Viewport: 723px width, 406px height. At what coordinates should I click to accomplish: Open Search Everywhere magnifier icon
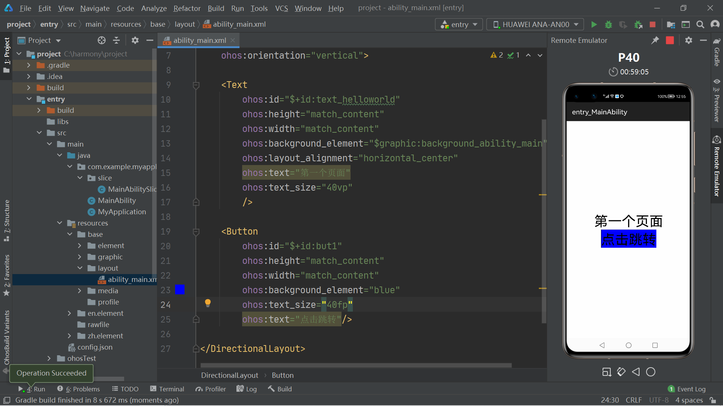700,24
